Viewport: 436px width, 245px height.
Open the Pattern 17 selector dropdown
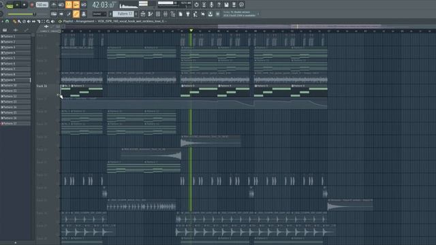tap(123, 14)
